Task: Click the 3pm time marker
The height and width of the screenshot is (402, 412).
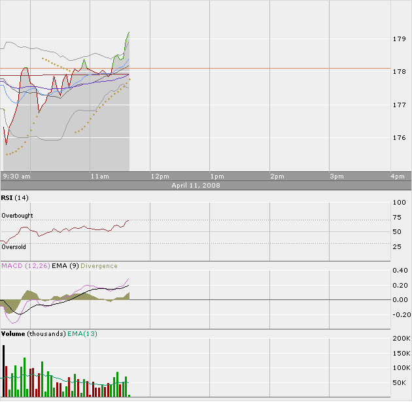Action: [336, 176]
